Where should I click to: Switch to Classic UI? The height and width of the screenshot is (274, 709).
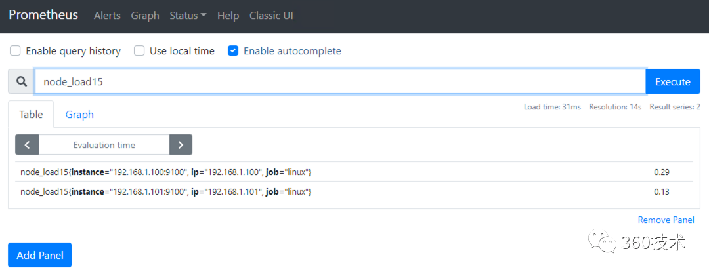click(x=271, y=16)
